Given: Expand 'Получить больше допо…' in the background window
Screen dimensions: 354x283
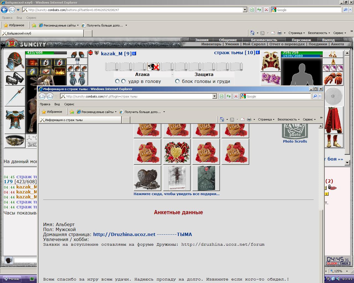Looking at the screenshot, I should (x=105, y=25).
